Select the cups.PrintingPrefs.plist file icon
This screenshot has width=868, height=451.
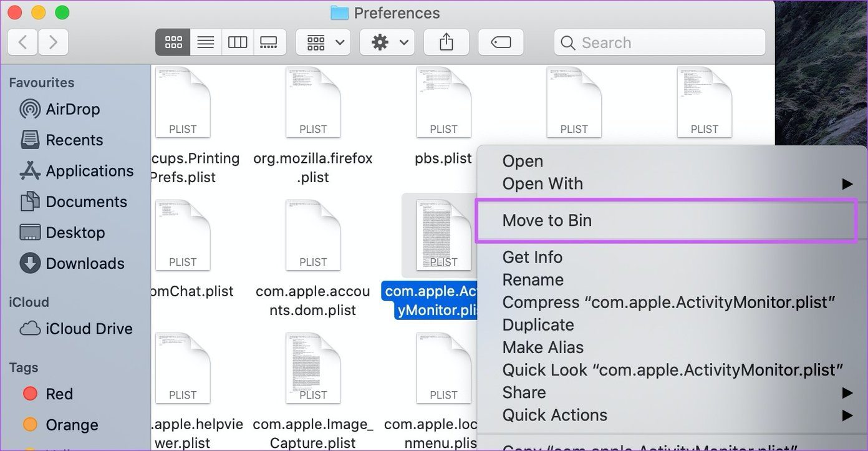point(182,102)
